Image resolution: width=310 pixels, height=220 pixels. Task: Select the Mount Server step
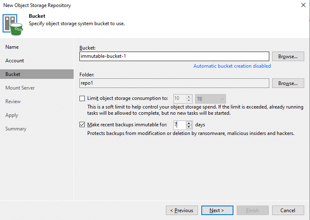(20, 88)
